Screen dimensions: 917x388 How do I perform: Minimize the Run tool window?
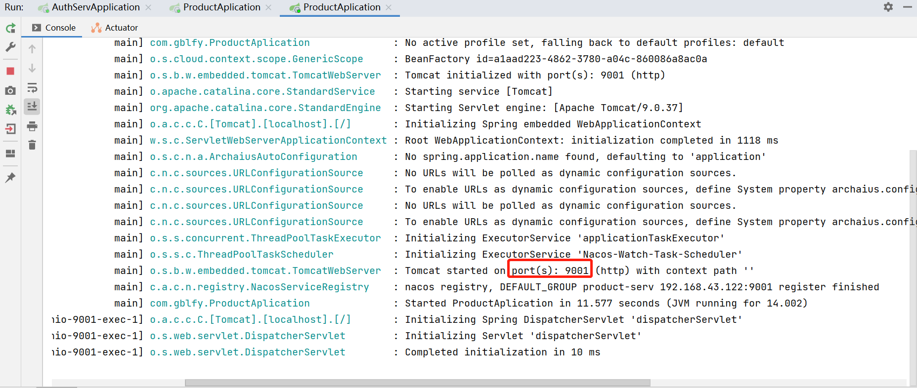[x=908, y=7]
